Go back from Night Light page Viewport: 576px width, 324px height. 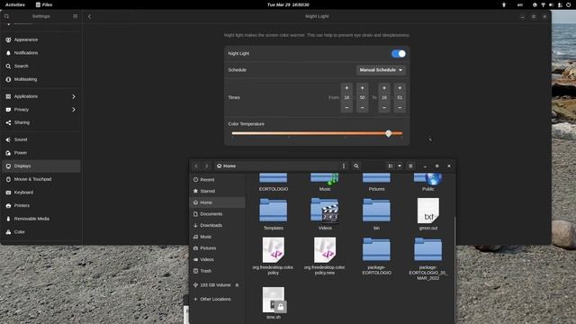click(x=89, y=16)
